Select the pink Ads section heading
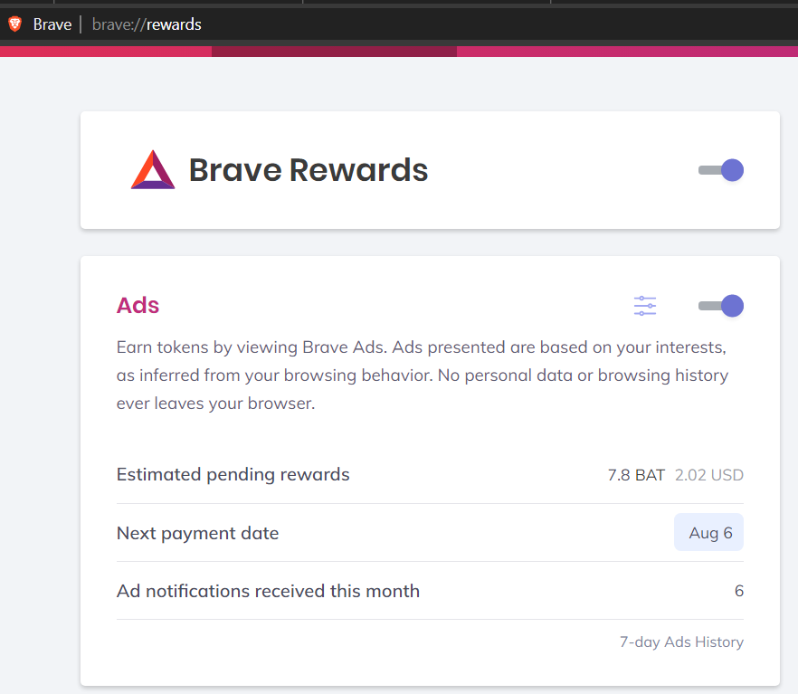Image resolution: width=798 pixels, height=694 pixels. pos(138,306)
